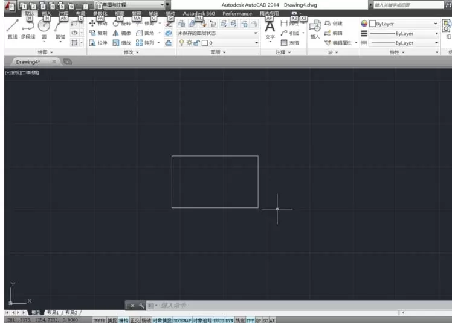Switch to the Parametric (参数化) ribbon tab
452x323 pixels.
click(100, 13)
